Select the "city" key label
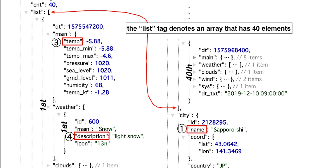This screenshot has width=320, height=168. pyautogui.click(x=185, y=115)
